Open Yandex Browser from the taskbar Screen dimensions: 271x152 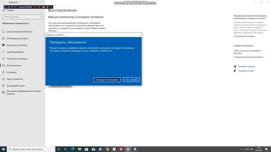[x=114, y=149]
